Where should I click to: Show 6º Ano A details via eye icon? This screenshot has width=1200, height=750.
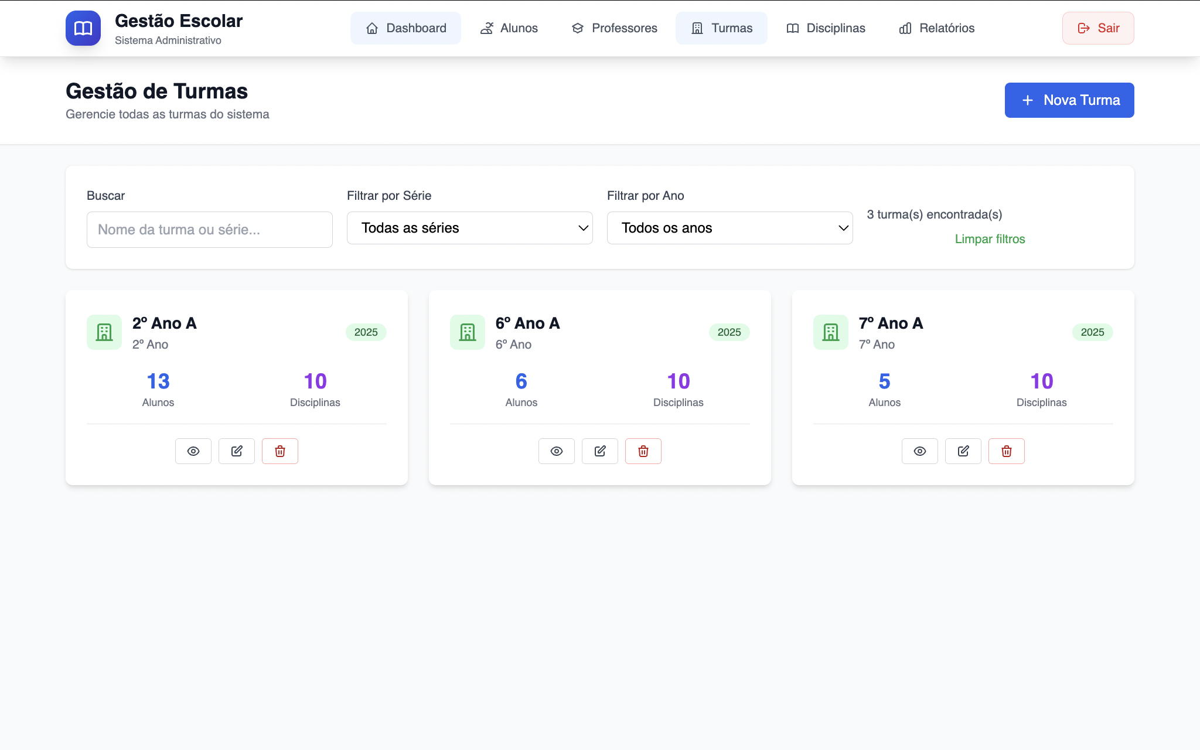click(x=557, y=451)
